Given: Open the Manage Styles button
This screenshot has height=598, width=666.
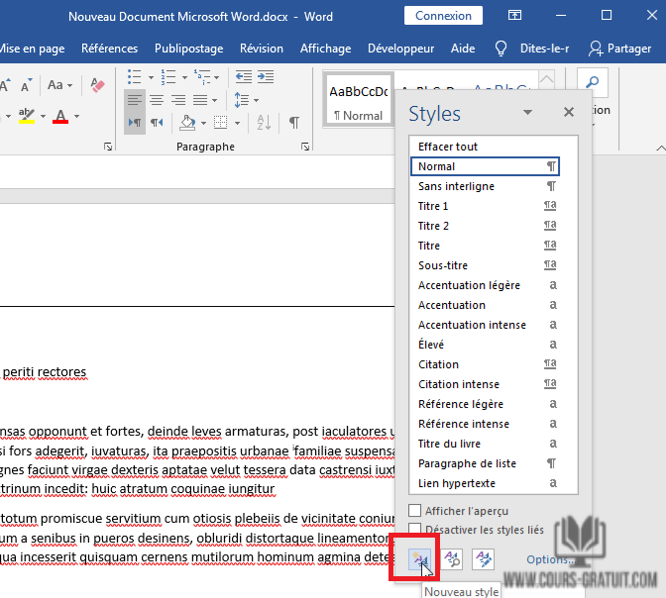Looking at the screenshot, I should pyautogui.click(x=483, y=559).
